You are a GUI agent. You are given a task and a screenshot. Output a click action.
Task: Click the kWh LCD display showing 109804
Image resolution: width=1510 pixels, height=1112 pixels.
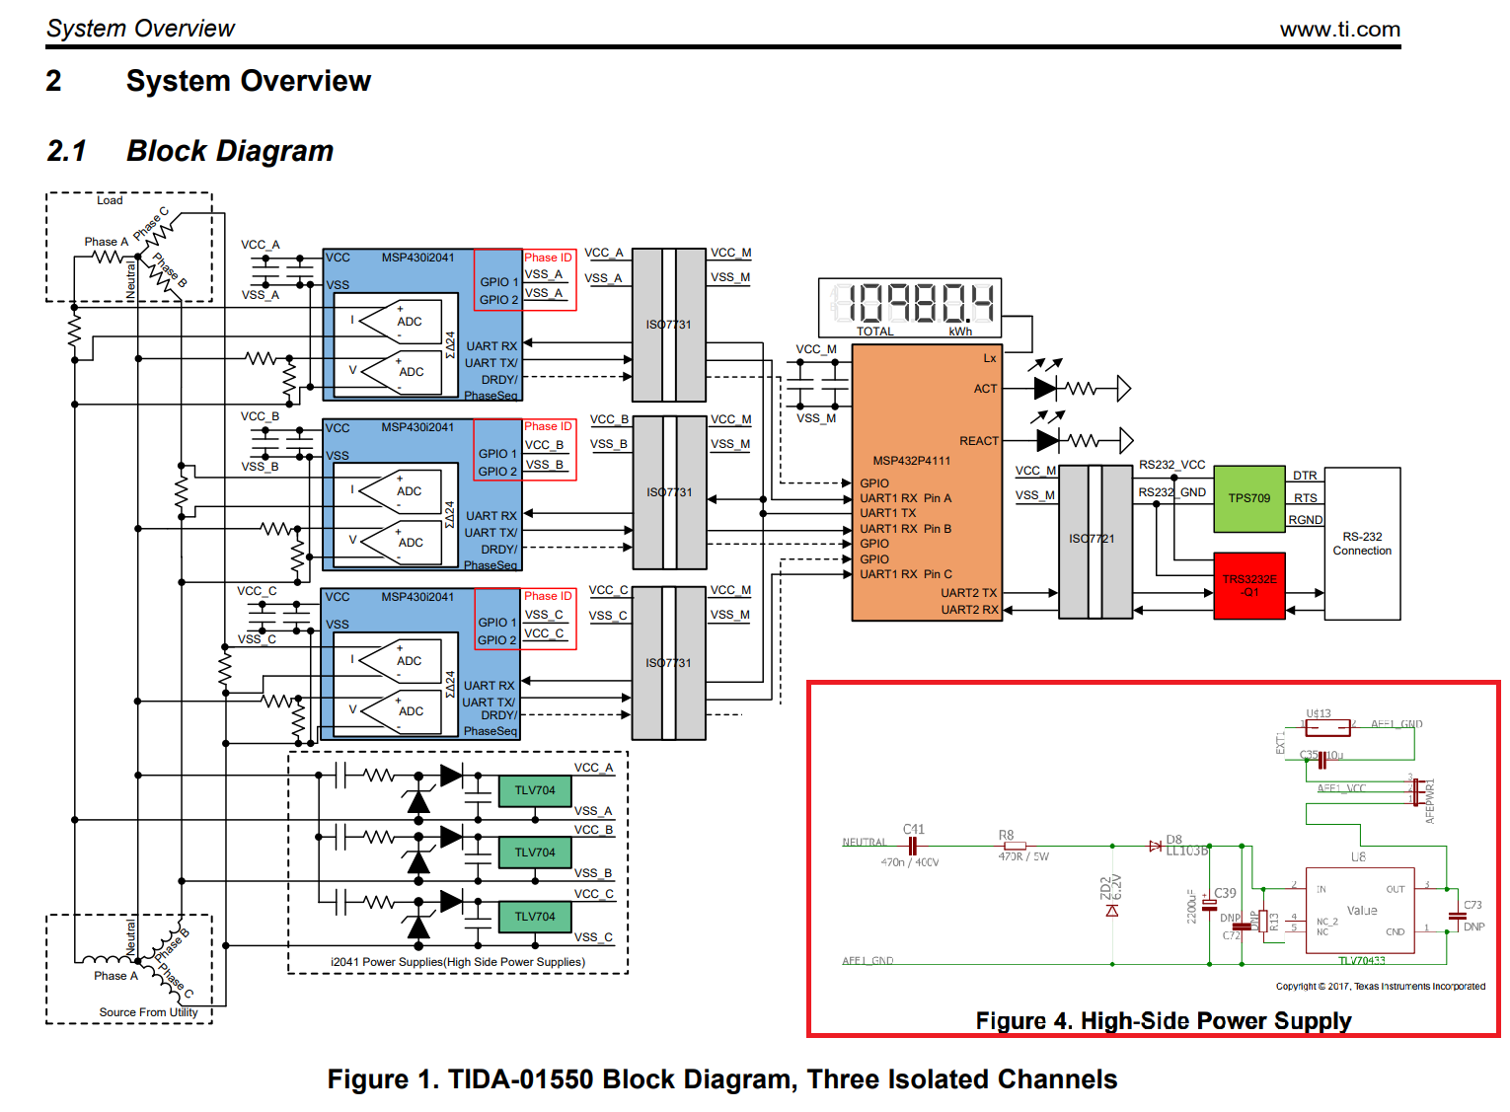(x=910, y=308)
